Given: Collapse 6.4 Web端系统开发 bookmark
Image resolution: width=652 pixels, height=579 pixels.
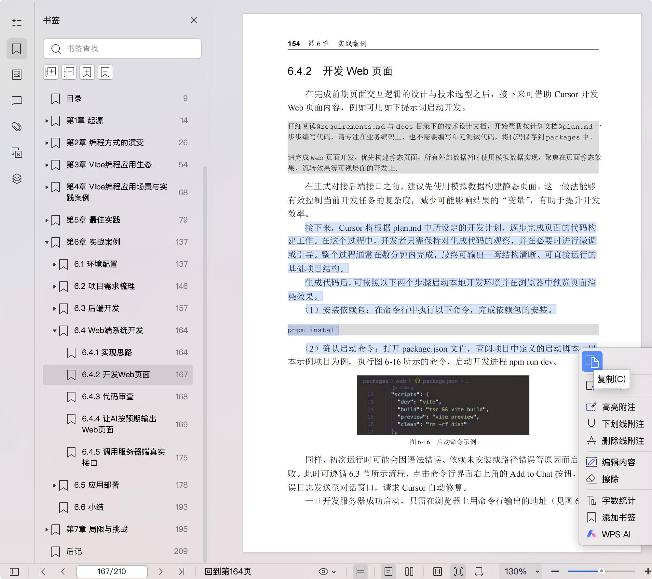Looking at the screenshot, I should coord(55,331).
